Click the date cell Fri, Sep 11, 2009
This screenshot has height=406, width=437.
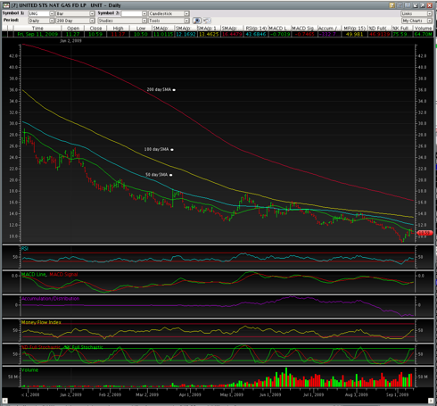[x=37, y=34]
